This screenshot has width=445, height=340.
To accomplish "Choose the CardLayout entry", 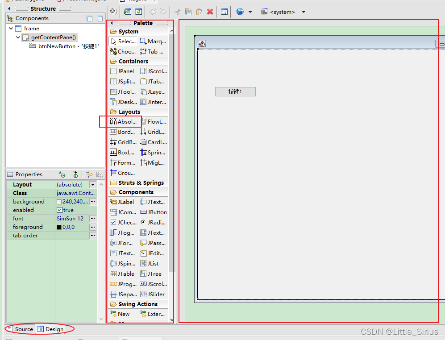I will [x=153, y=142].
